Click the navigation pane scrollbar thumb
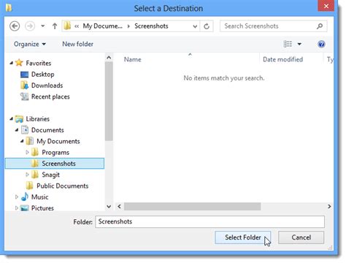Image resolution: width=346 pixels, height=263 pixels. (x=109, y=101)
